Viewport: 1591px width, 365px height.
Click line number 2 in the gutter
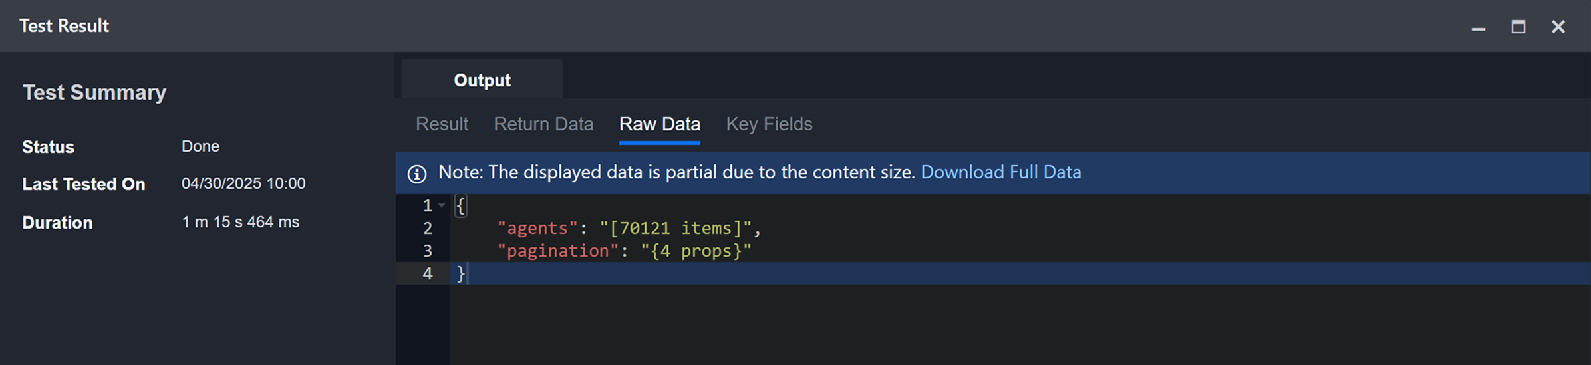pos(428,229)
